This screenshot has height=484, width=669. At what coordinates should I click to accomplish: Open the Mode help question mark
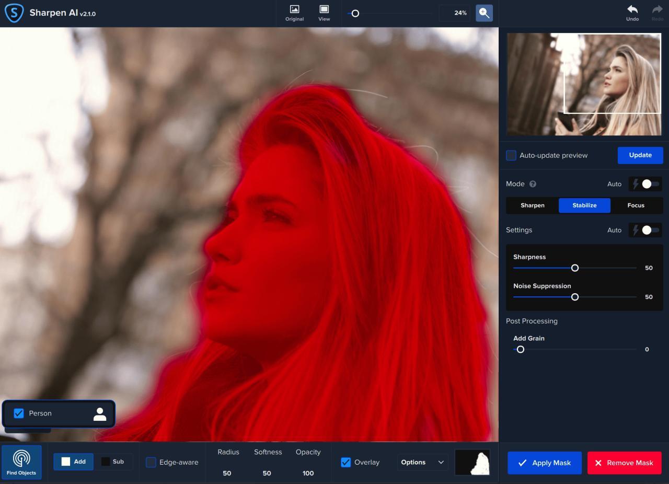(x=533, y=184)
